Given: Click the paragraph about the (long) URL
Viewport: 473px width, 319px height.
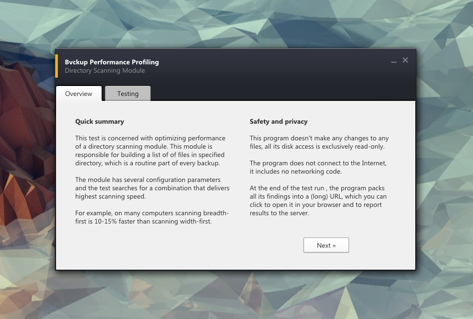Looking at the screenshot, I should [318, 200].
